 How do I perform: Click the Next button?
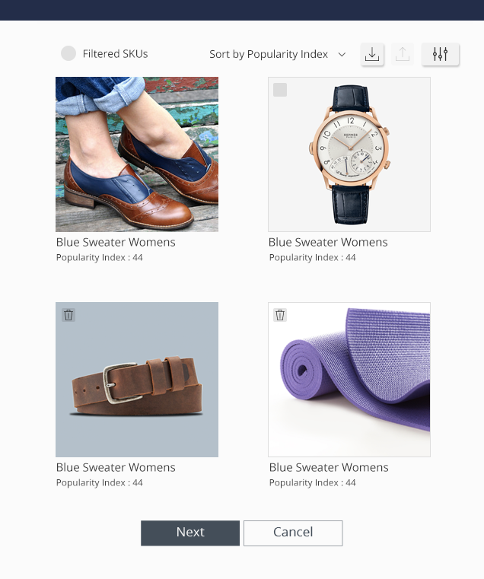[190, 533]
